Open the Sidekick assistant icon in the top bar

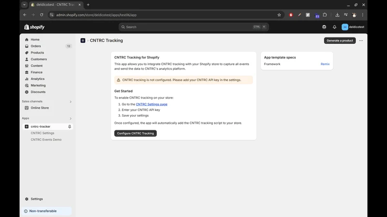324,27
